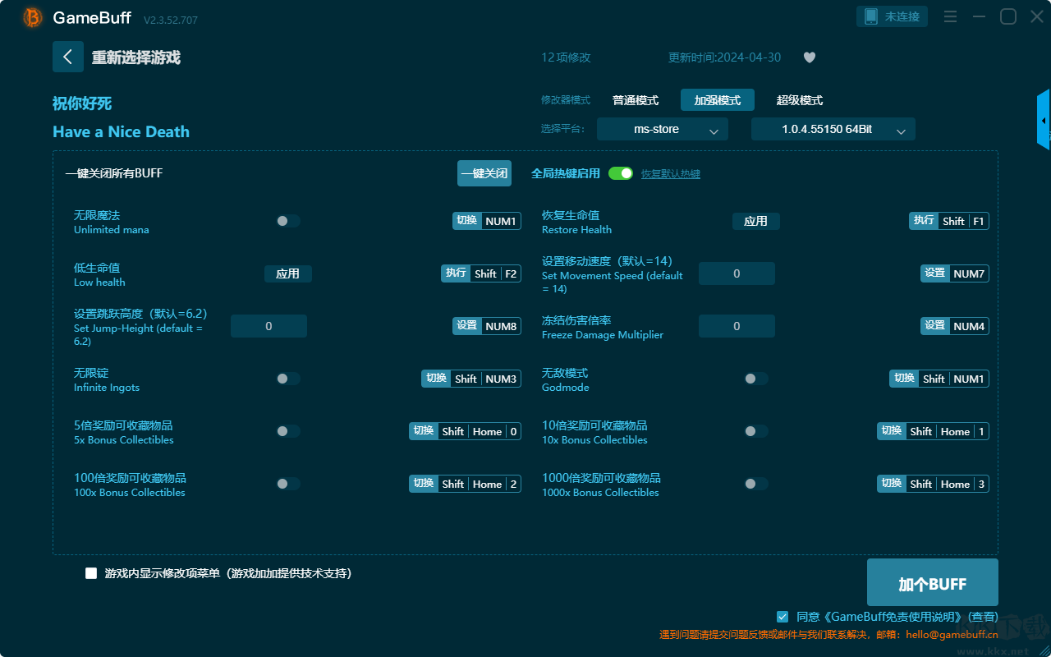Click the V2.3.52.707 version label
The height and width of the screenshot is (657, 1051).
171,20
